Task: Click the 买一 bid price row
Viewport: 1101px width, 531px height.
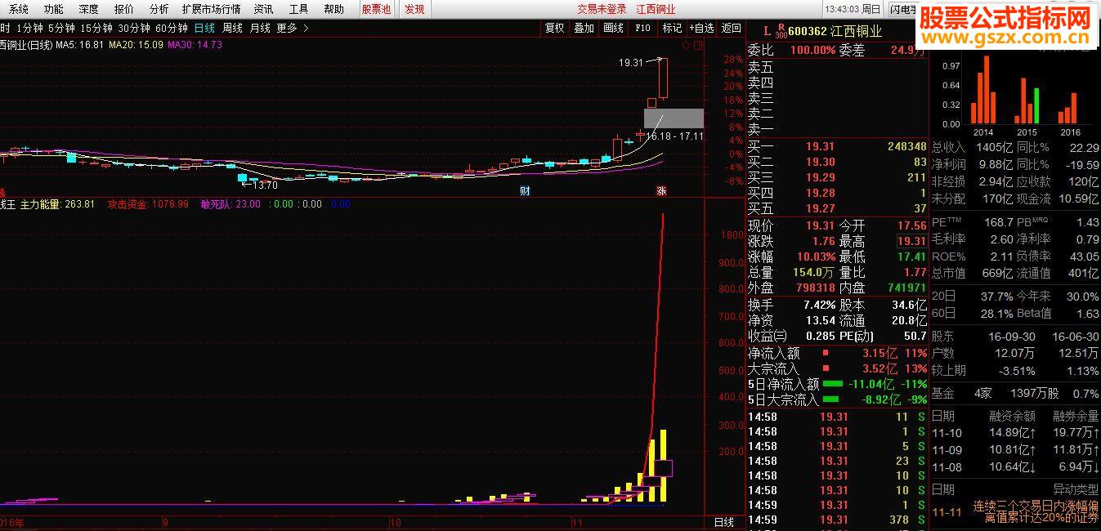Action: pyautogui.click(x=837, y=146)
